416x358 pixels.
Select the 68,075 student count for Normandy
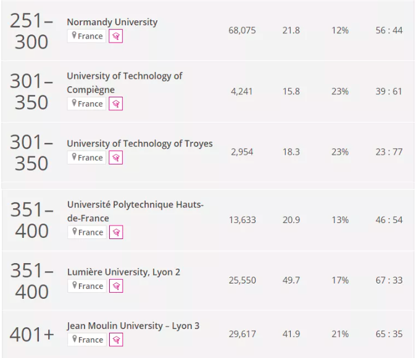click(x=242, y=30)
